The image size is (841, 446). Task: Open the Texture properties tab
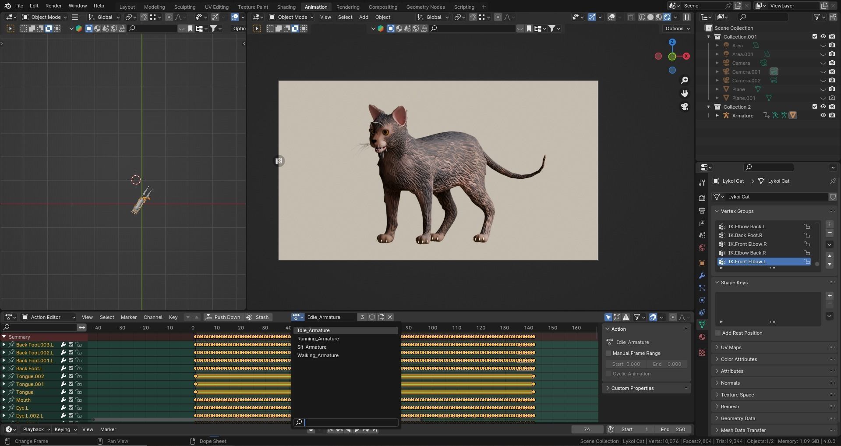pos(702,353)
